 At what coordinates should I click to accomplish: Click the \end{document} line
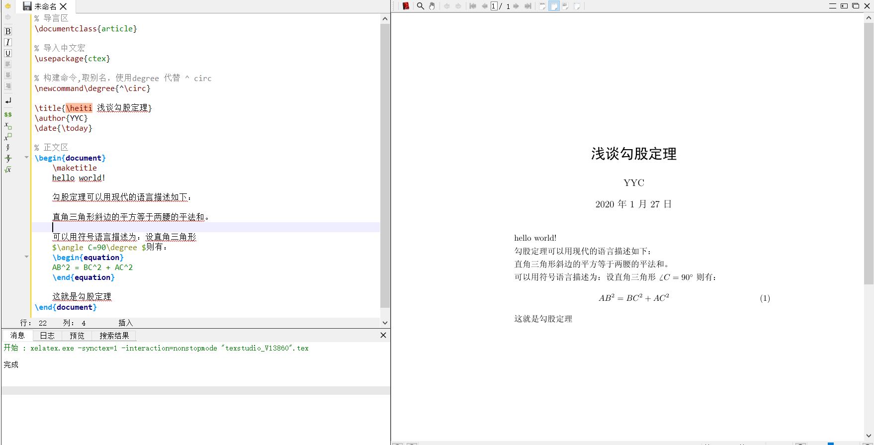[x=66, y=307]
